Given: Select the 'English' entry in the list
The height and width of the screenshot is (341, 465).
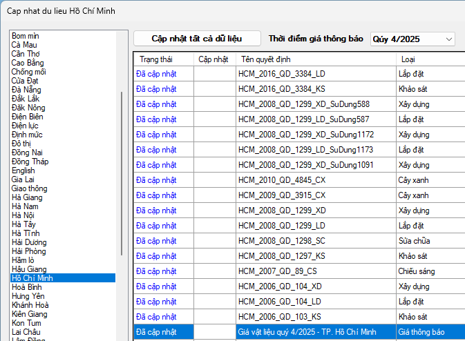Looking at the screenshot, I should pos(23,170).
